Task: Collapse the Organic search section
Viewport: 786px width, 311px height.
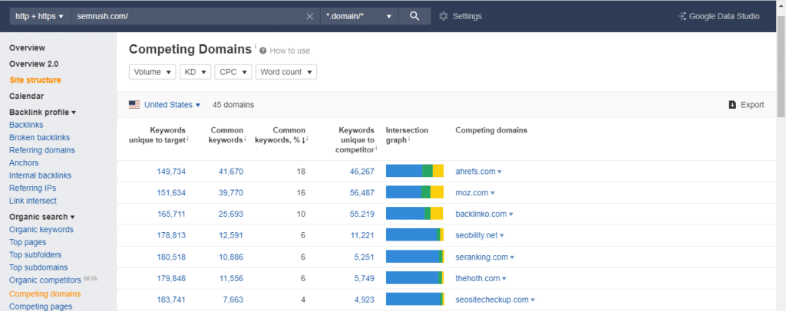Action: pyautogui.click(x=42, y=217)
